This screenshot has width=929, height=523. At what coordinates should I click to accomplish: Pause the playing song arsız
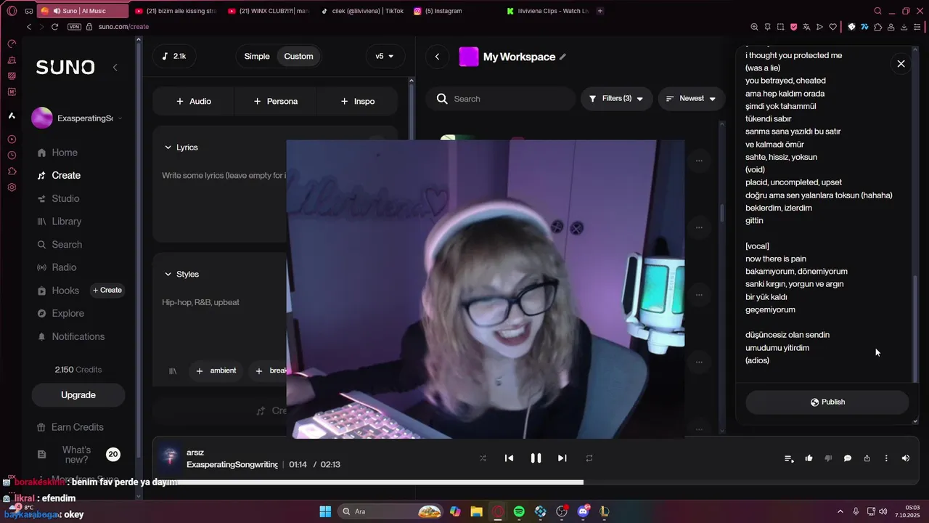[x=536, y=458]
